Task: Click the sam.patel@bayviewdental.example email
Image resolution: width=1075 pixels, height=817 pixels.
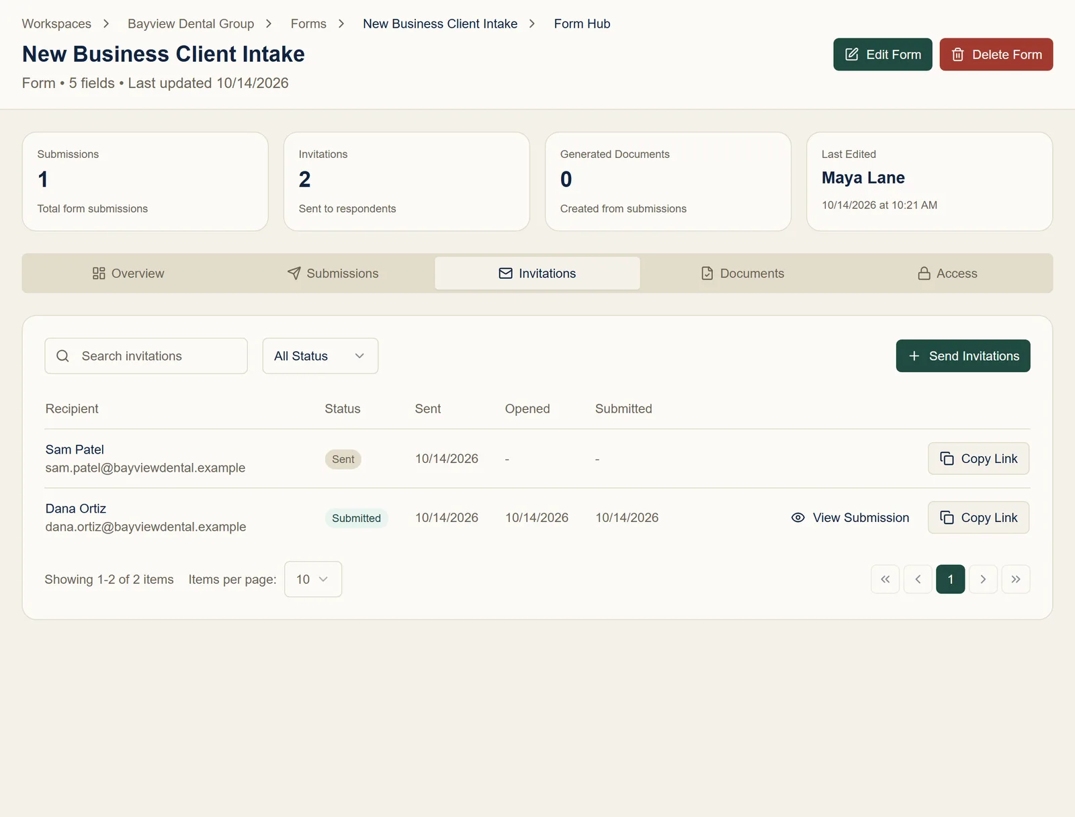Action: coord(145,468)
